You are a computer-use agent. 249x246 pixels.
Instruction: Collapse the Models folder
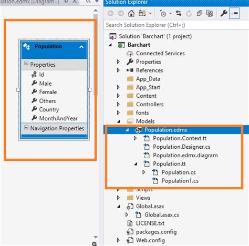coord(119,121)
